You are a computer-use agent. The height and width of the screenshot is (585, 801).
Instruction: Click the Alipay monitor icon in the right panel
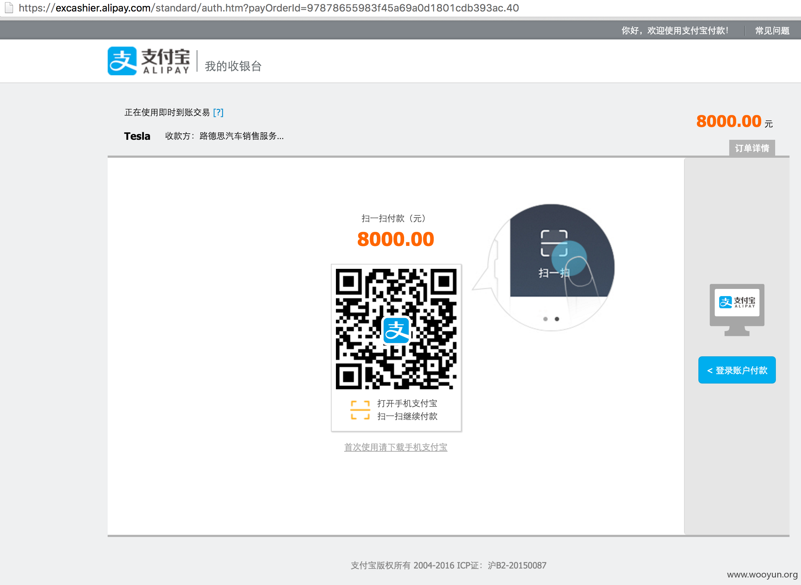737,310
